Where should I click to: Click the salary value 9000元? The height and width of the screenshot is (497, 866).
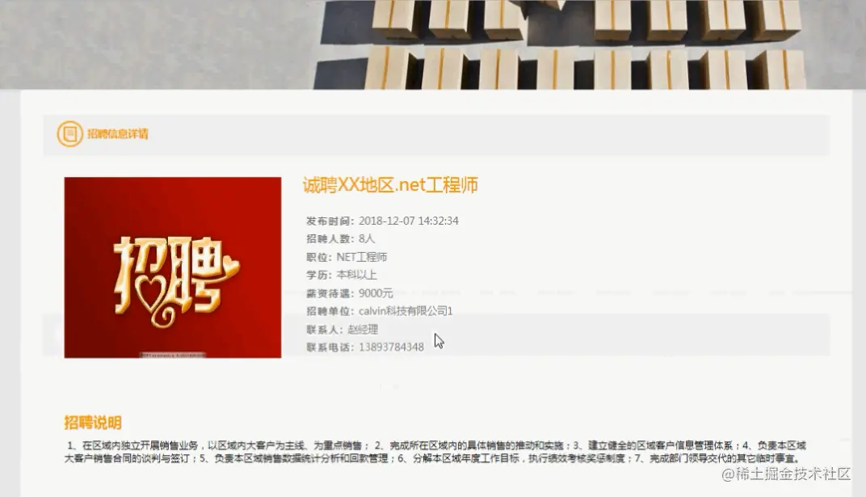point(376,293)
